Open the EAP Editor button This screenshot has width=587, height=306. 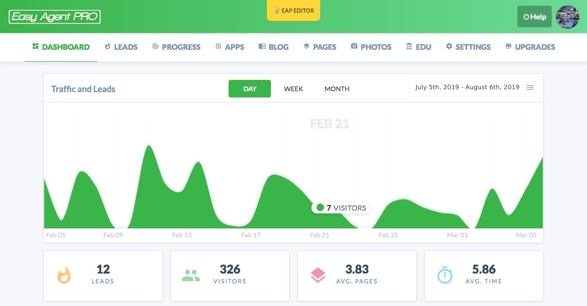[293, 10]
